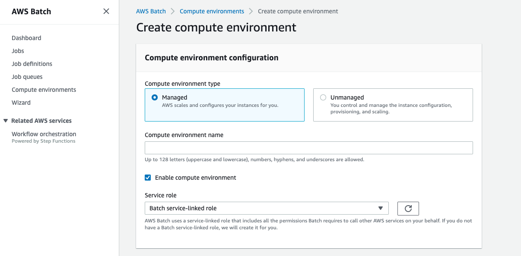Open Dashboard in the sidebar

26,38
